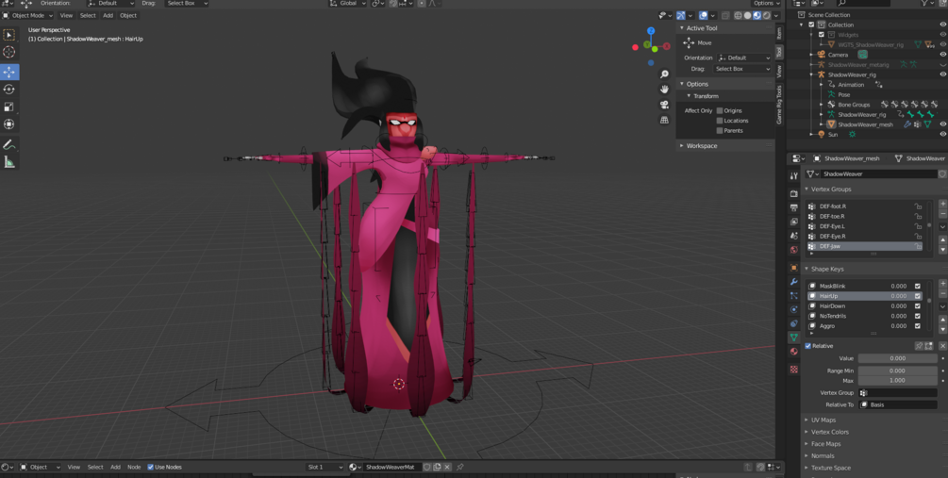Activate the Rotate tool

[x=9, y=90]
